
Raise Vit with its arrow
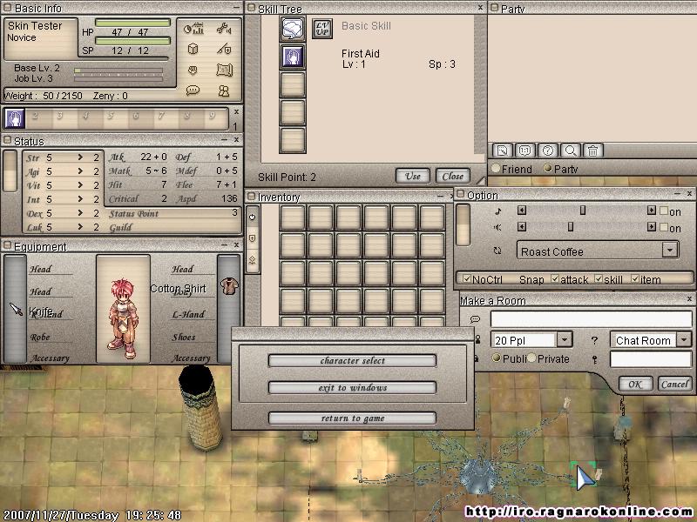click(x=80, y=184)
